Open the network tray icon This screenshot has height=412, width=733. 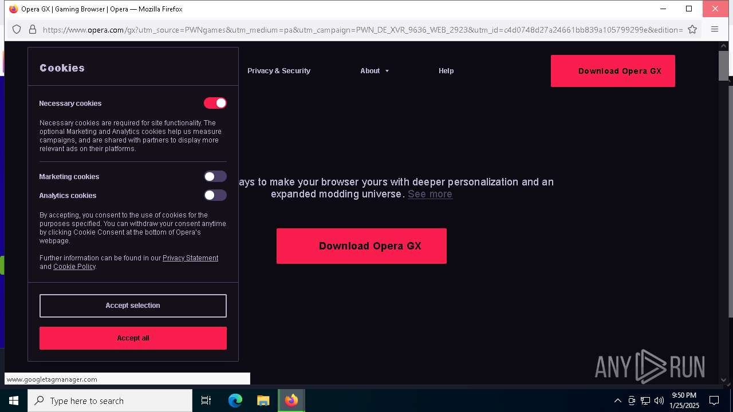(645, 401)
